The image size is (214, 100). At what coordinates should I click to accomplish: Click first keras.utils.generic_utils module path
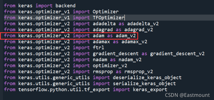[x=54, y=78]
